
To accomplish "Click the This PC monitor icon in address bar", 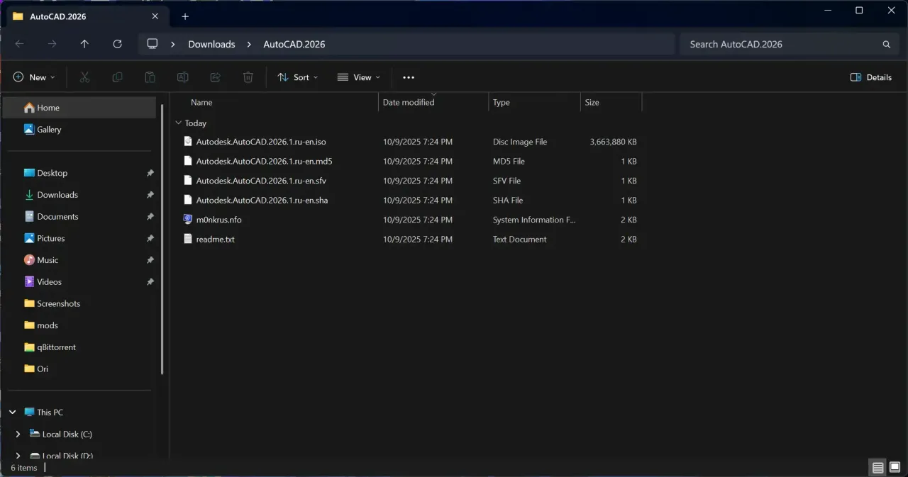I will (152, 44).
